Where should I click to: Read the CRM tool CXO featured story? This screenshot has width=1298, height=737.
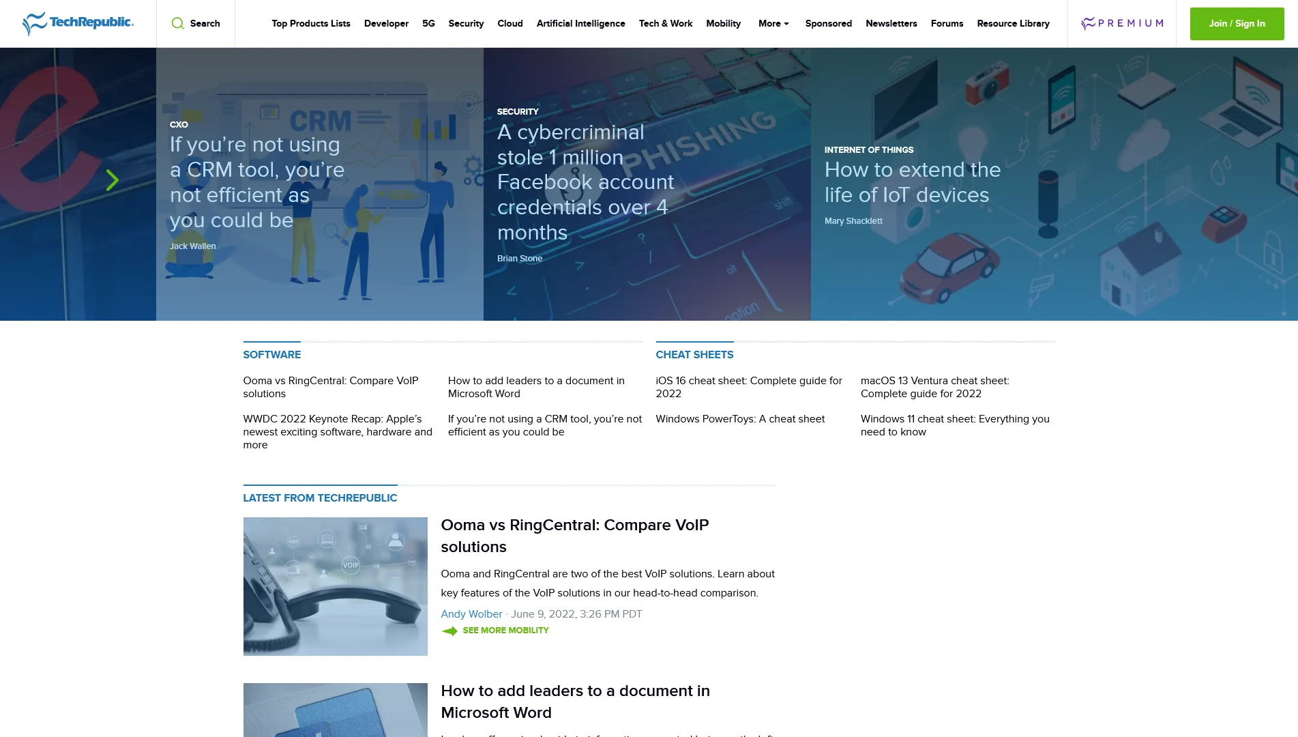point(256,182)
